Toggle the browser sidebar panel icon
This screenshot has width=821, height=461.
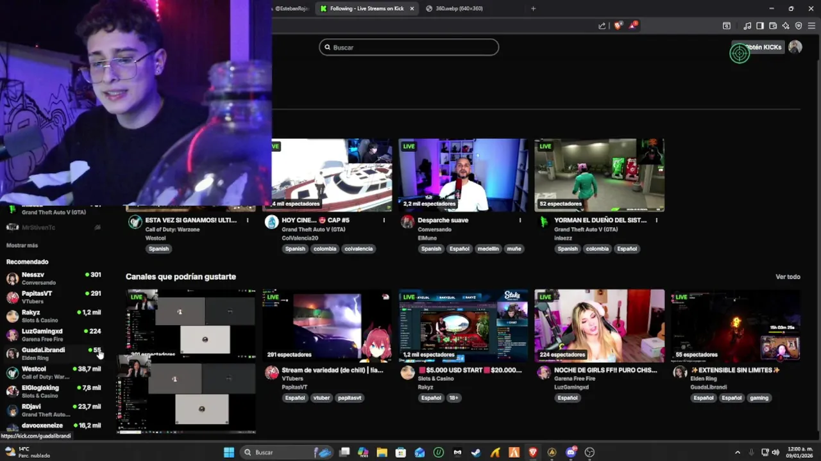pyautogui.click(x=760, y=26)
